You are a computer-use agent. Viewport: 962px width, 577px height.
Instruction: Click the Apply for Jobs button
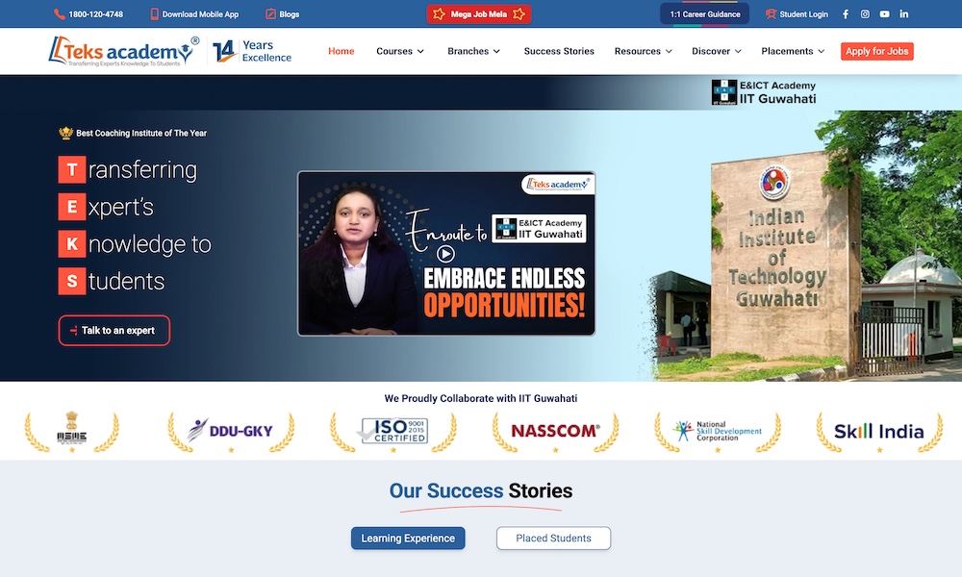pyautogui.click(x=876, y=51)
